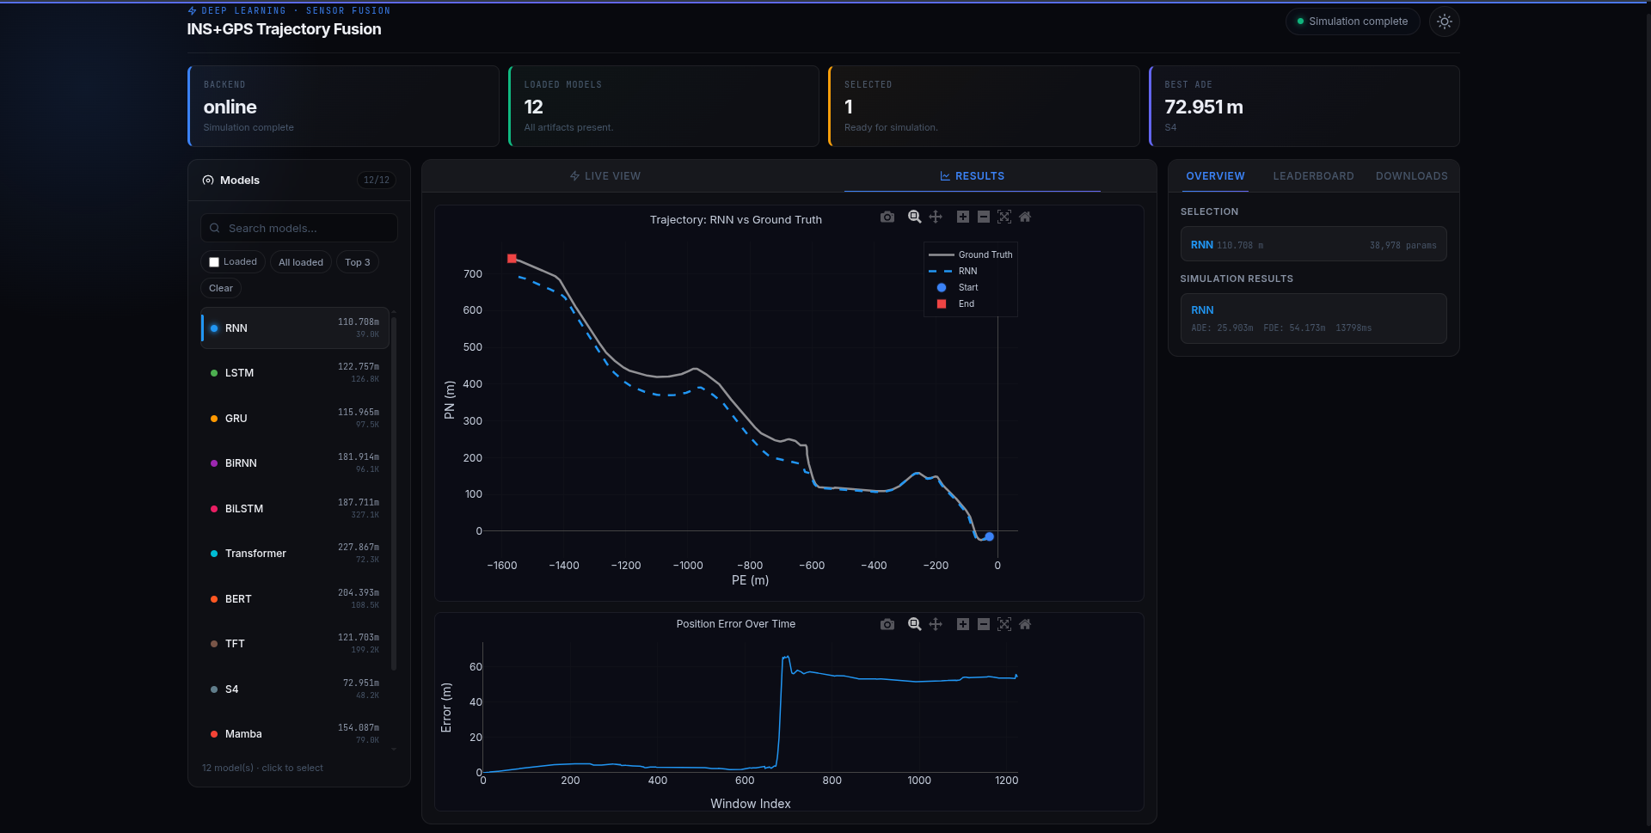Viewport: 1651px width, 833px height.
Task: Focus the Search models field
Action: click(299, 228)
